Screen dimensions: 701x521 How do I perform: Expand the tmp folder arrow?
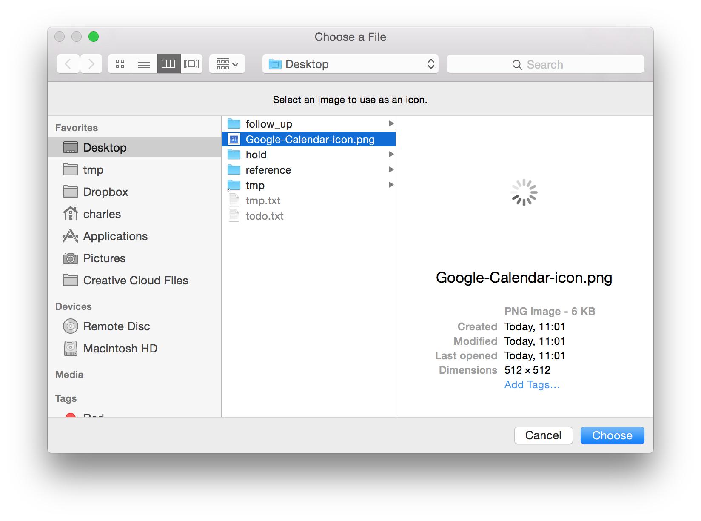pos(391,185)
